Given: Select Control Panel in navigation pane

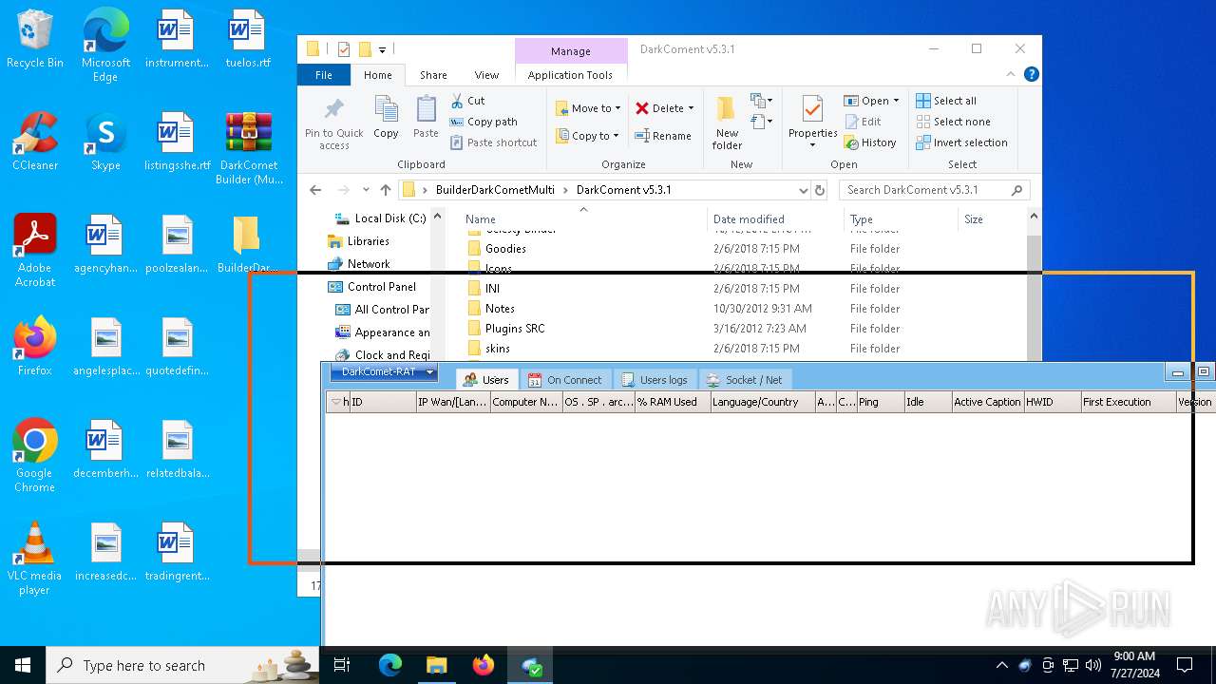Looking at the screenshot, I should click(372, 287).
